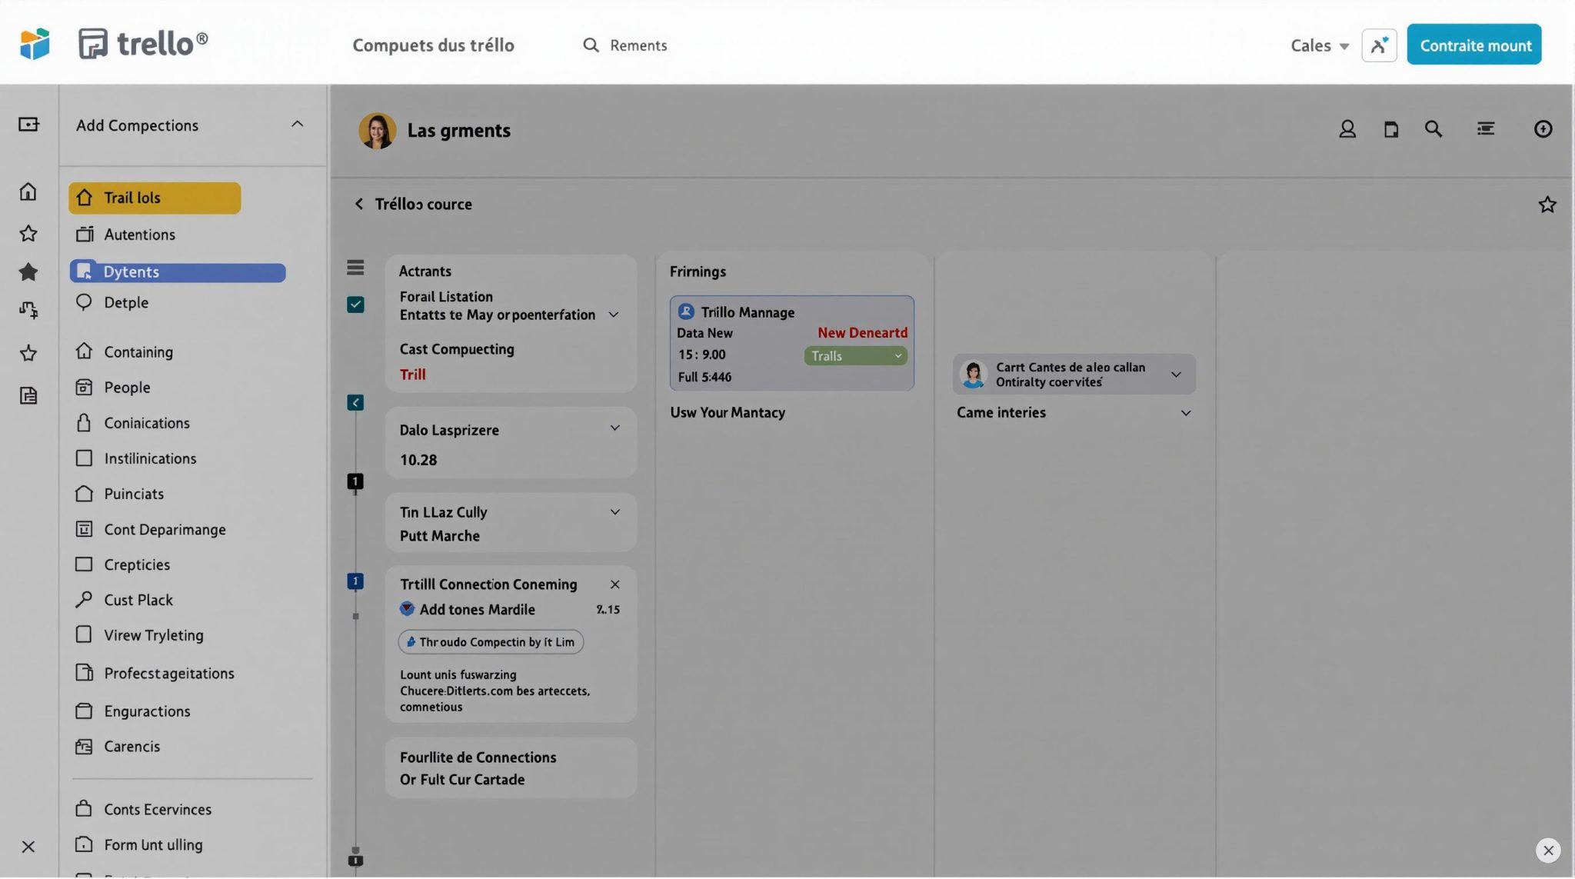1575x879 pixels.
Task: Click the hamburger list icon beside Actrants
Action: click(355, 268)
